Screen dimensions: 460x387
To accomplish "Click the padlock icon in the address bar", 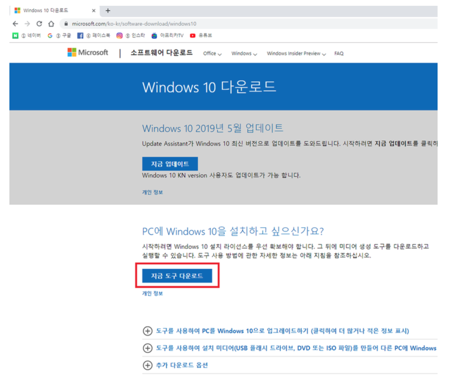I will pos(66,24).
